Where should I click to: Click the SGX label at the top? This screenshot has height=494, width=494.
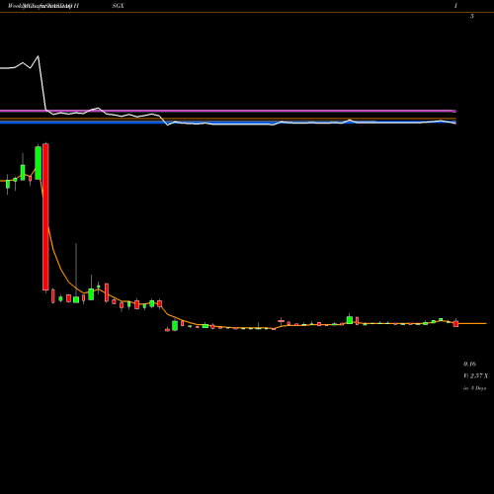[118, 6]
